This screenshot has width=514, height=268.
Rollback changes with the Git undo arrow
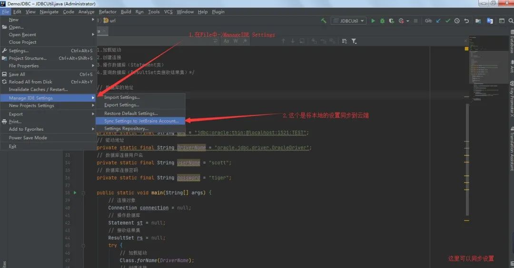(x=466, y=20)
